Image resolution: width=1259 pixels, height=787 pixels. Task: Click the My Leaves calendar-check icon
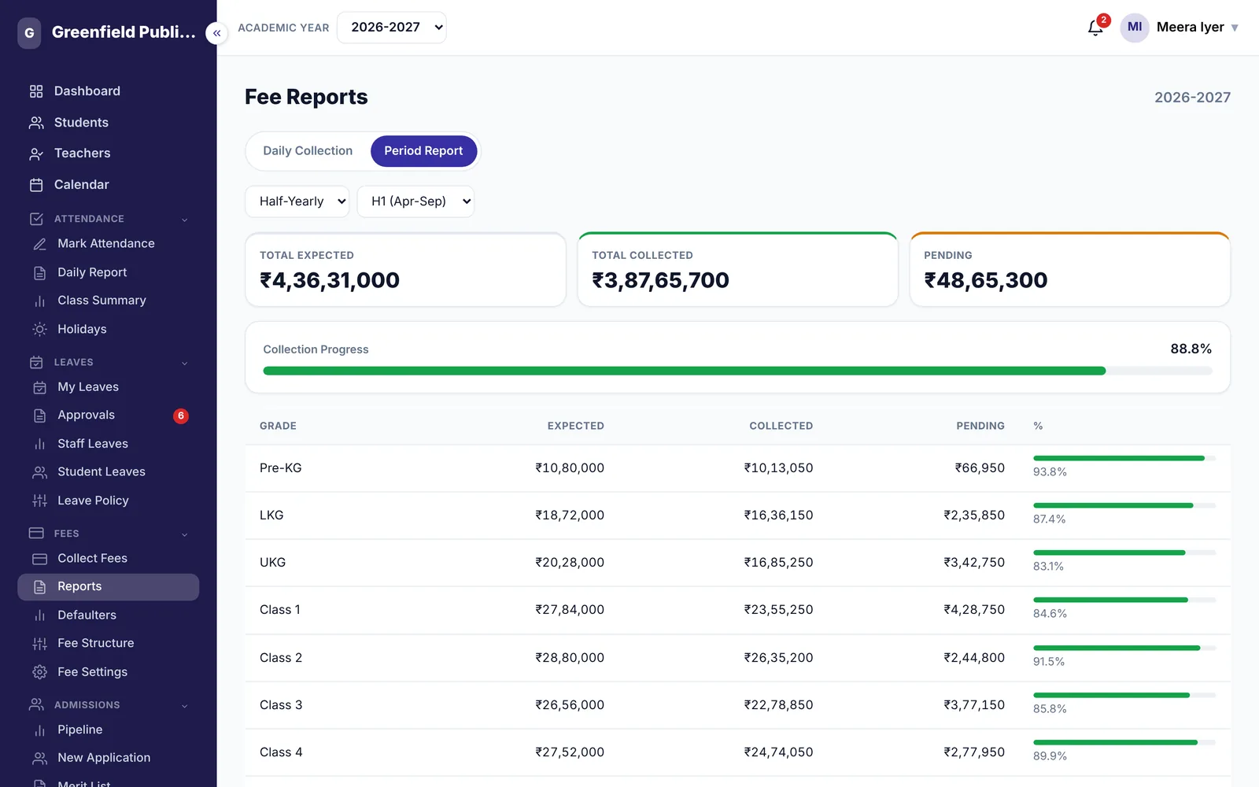tap(39, 387)
